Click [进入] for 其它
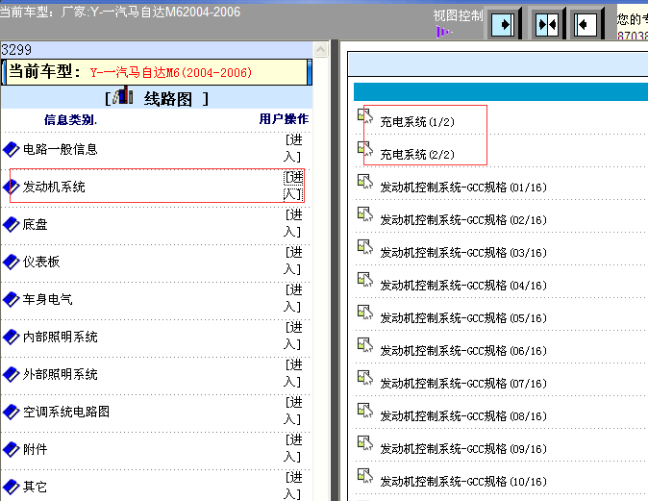This screenshot has width=648, height=501. click(x=293, y=486)
